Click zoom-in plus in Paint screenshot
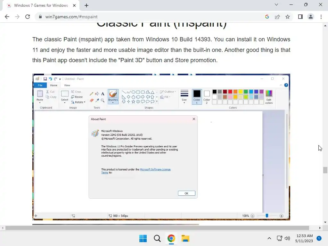328x246 pixels. [x=281, y=216]
